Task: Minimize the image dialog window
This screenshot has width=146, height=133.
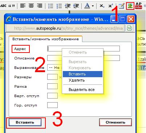Action: coord(114,19)
